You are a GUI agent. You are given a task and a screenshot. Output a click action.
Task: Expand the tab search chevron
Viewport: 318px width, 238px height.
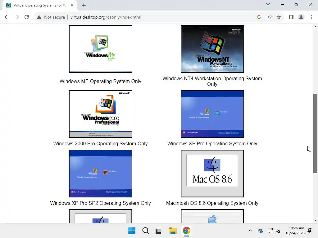[268, 4]
